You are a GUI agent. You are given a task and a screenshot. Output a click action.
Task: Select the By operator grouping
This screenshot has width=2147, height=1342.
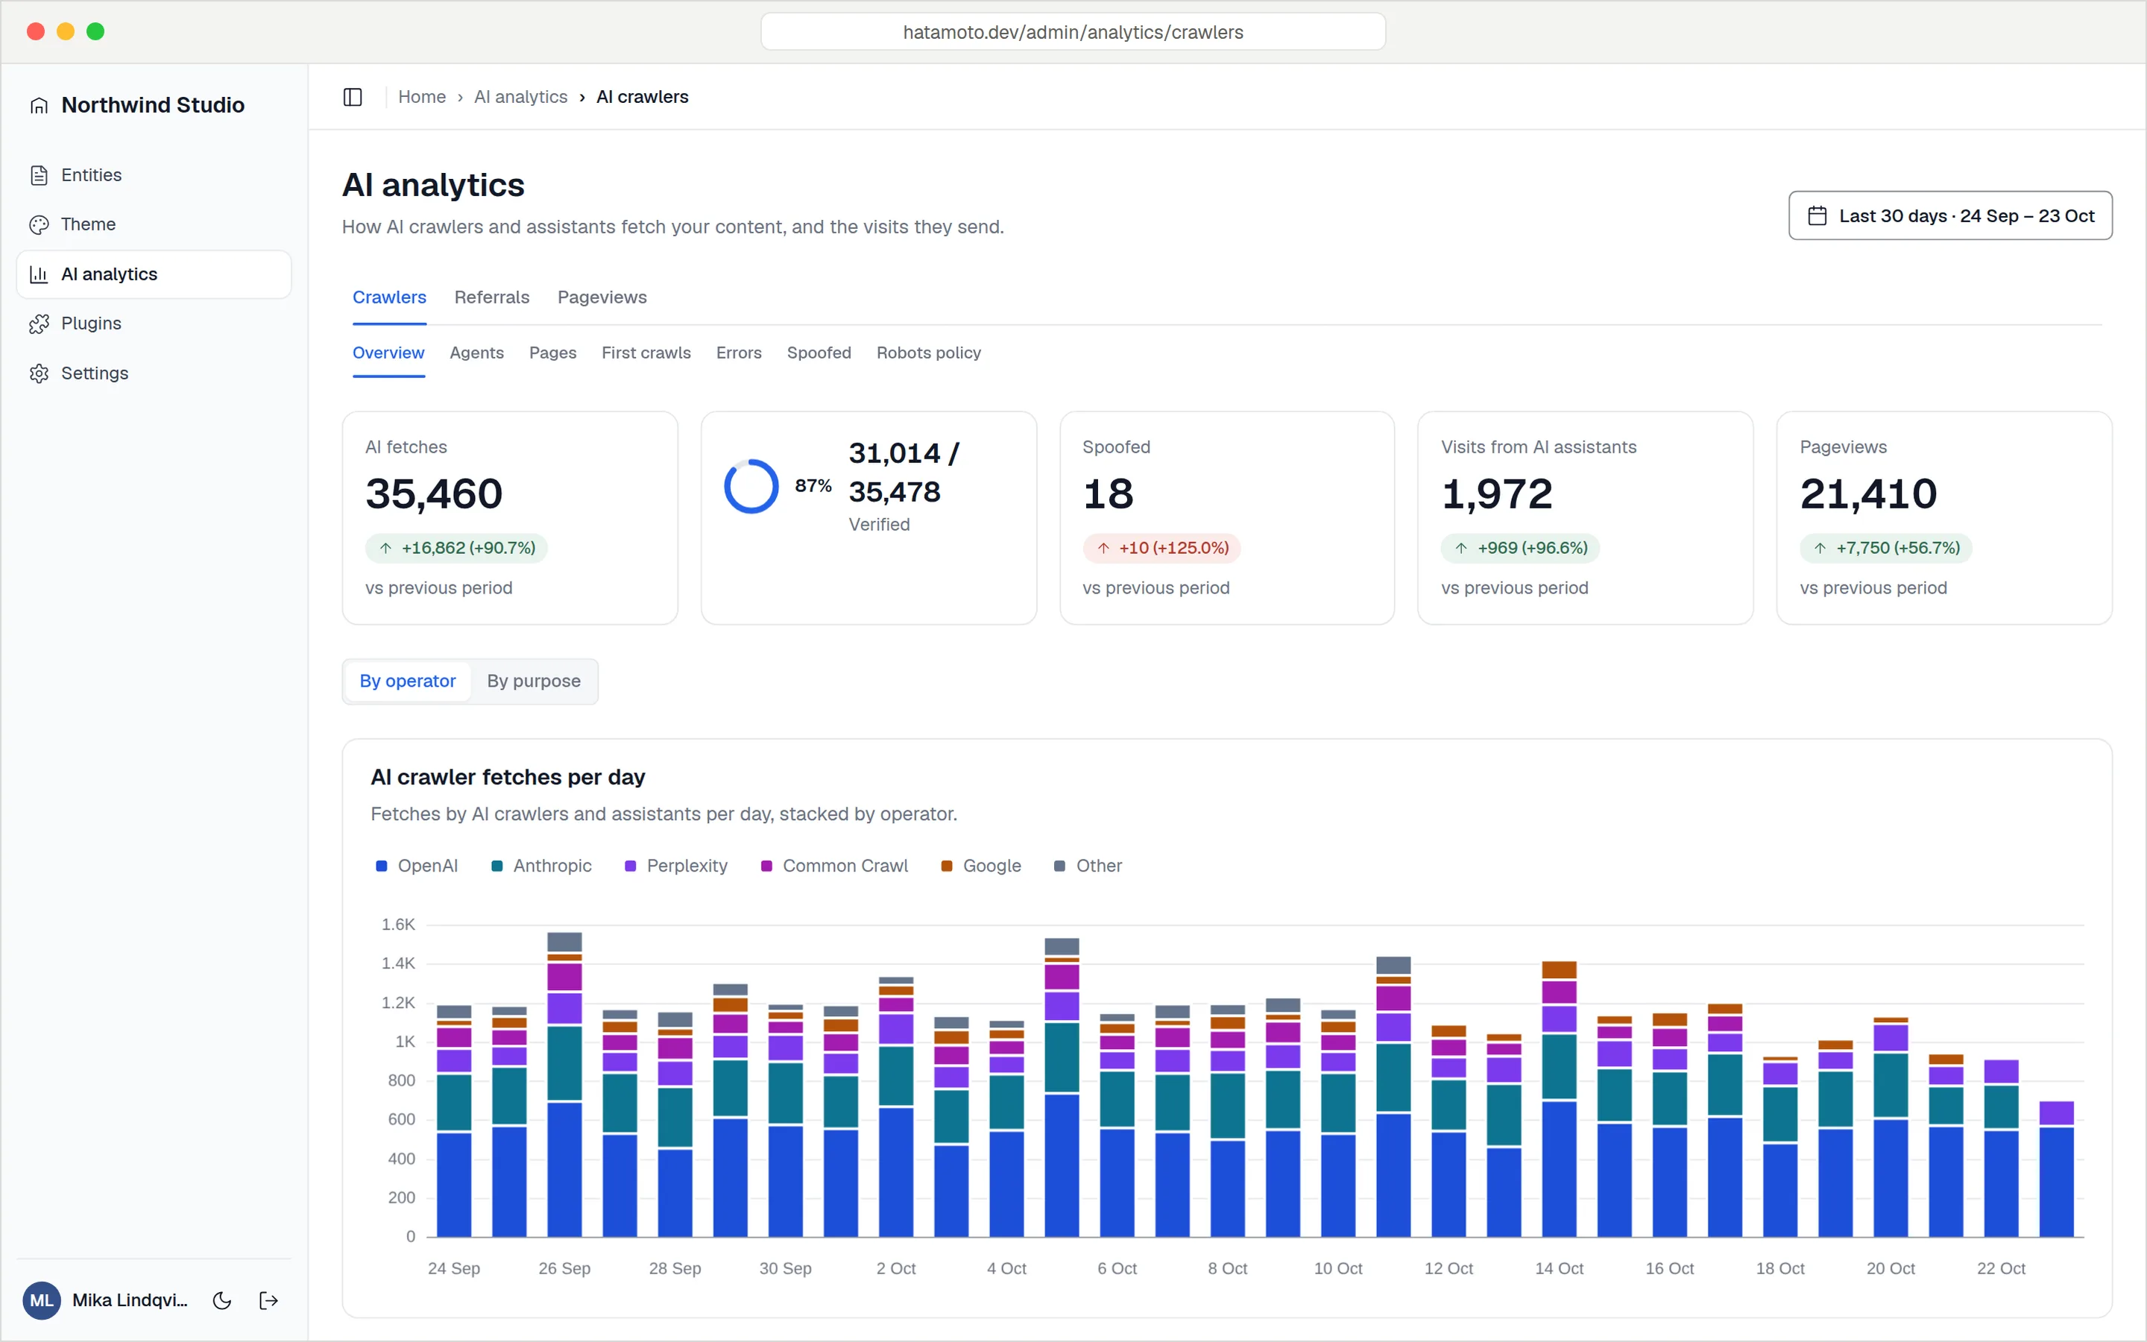(x=407, y=681)
